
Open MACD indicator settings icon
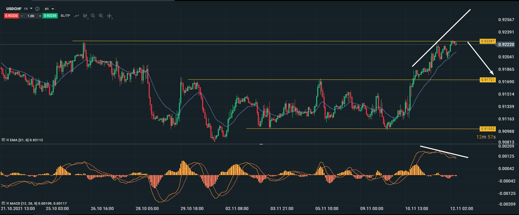point(3,203)
